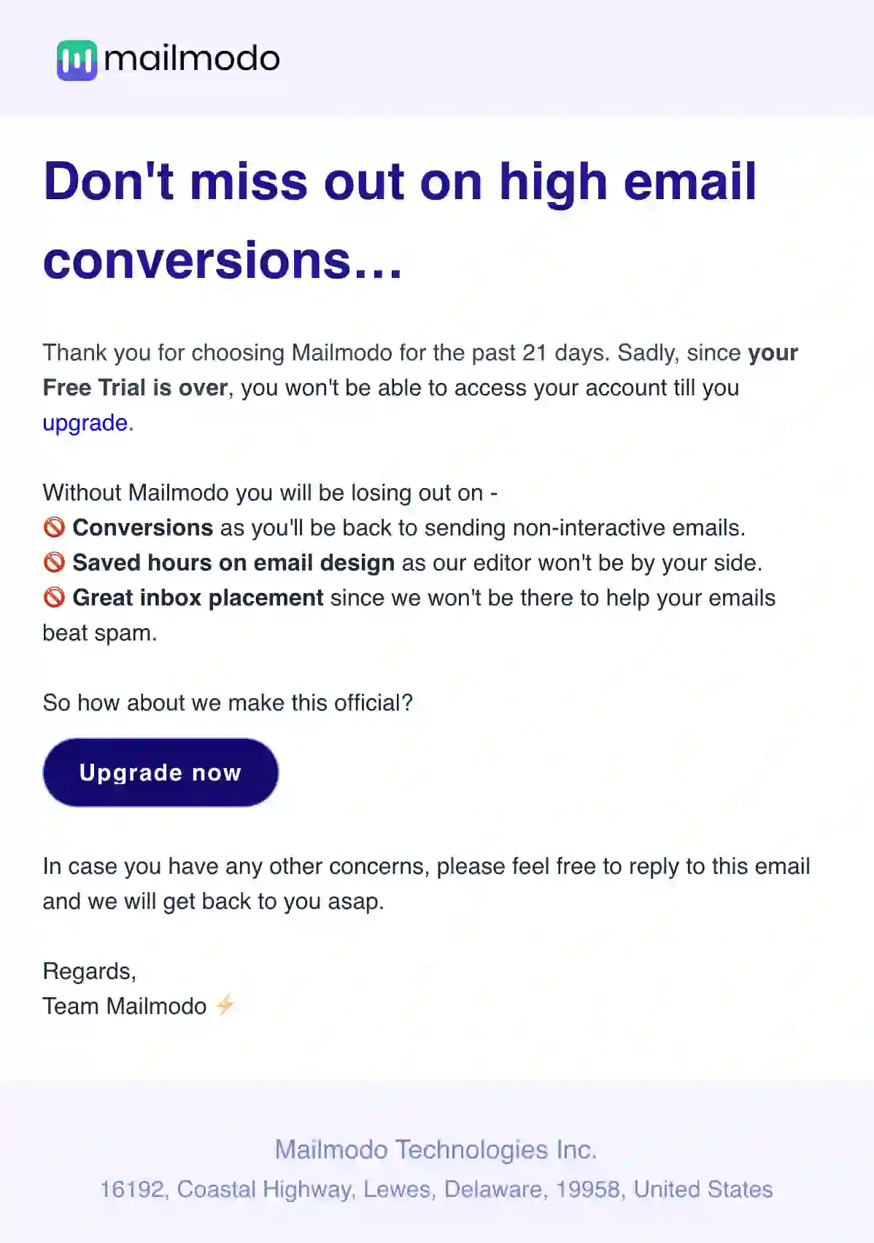Click the Great inbox placement phrase
The height and width of the screenshot is (1243, 874).
coord(197,597)
